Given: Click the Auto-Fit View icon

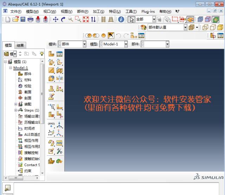Looking at the screenshot, I should (86, 20).
